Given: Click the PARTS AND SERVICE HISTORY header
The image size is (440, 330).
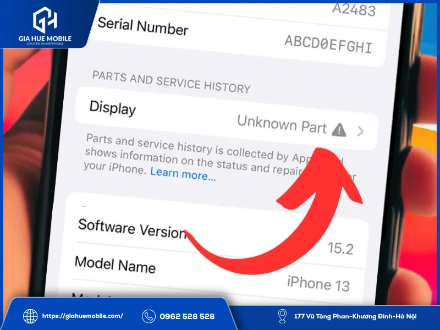Looking at the screenshot, I should 171,82.
